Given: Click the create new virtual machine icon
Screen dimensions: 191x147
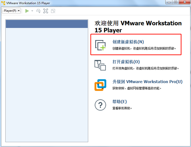Looking at the screenshot, I should 100,45.
